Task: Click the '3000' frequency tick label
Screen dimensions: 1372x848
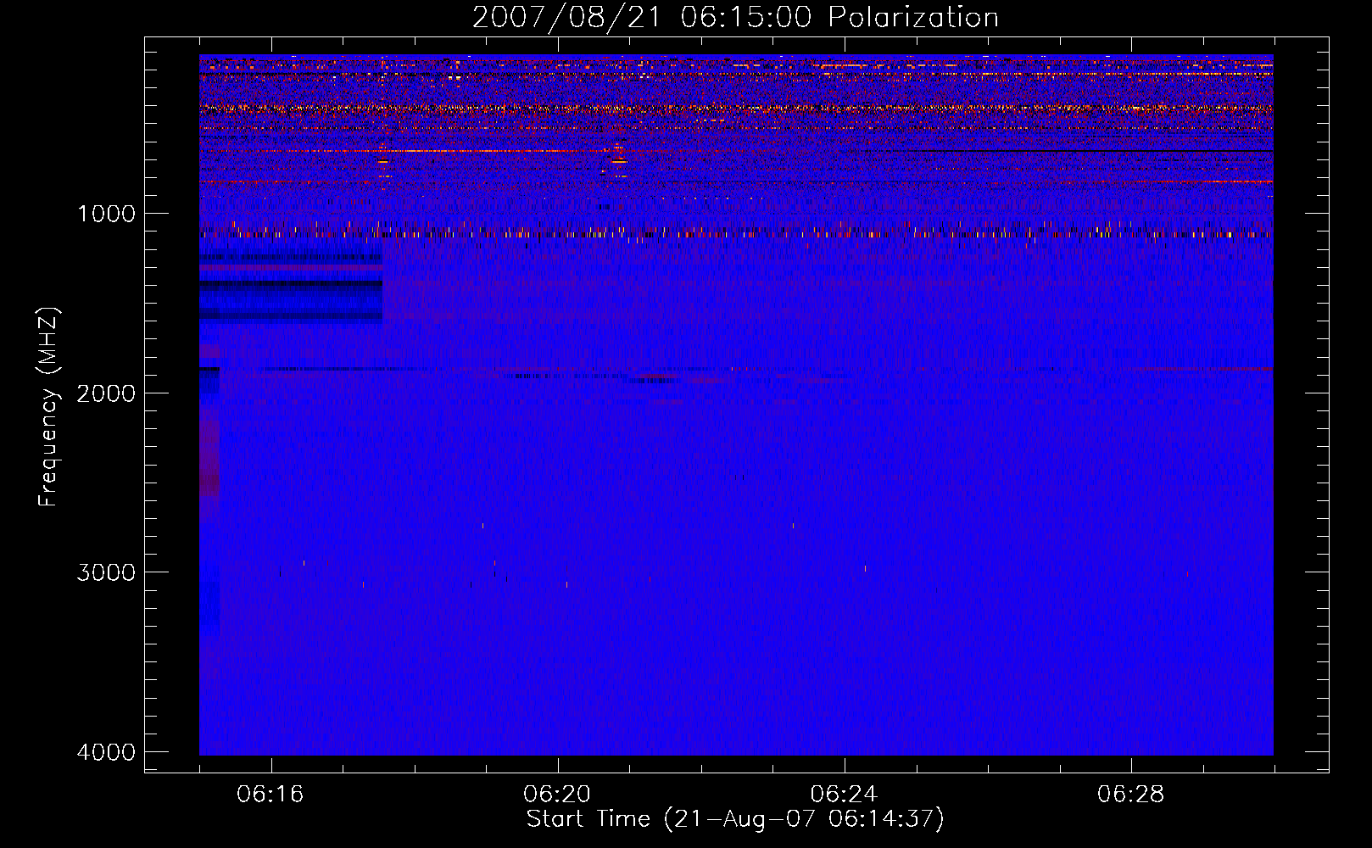Action: click(106, 572)
